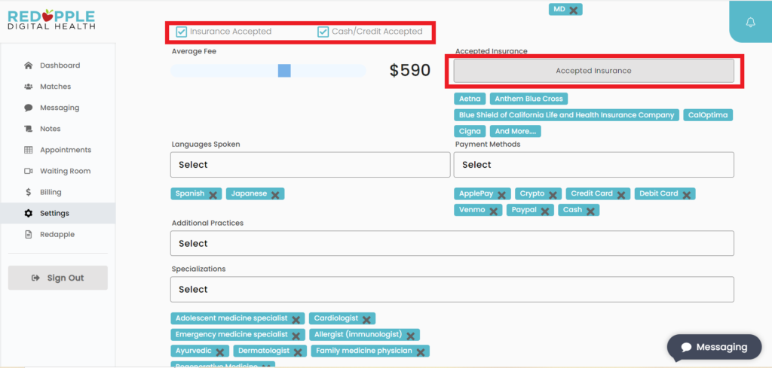Screen dimensions: 772x368
Task: Click the Blue Shield of California tag
Action: [566, 115]
